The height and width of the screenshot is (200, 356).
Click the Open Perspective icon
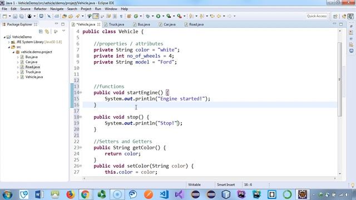[335, 16]
